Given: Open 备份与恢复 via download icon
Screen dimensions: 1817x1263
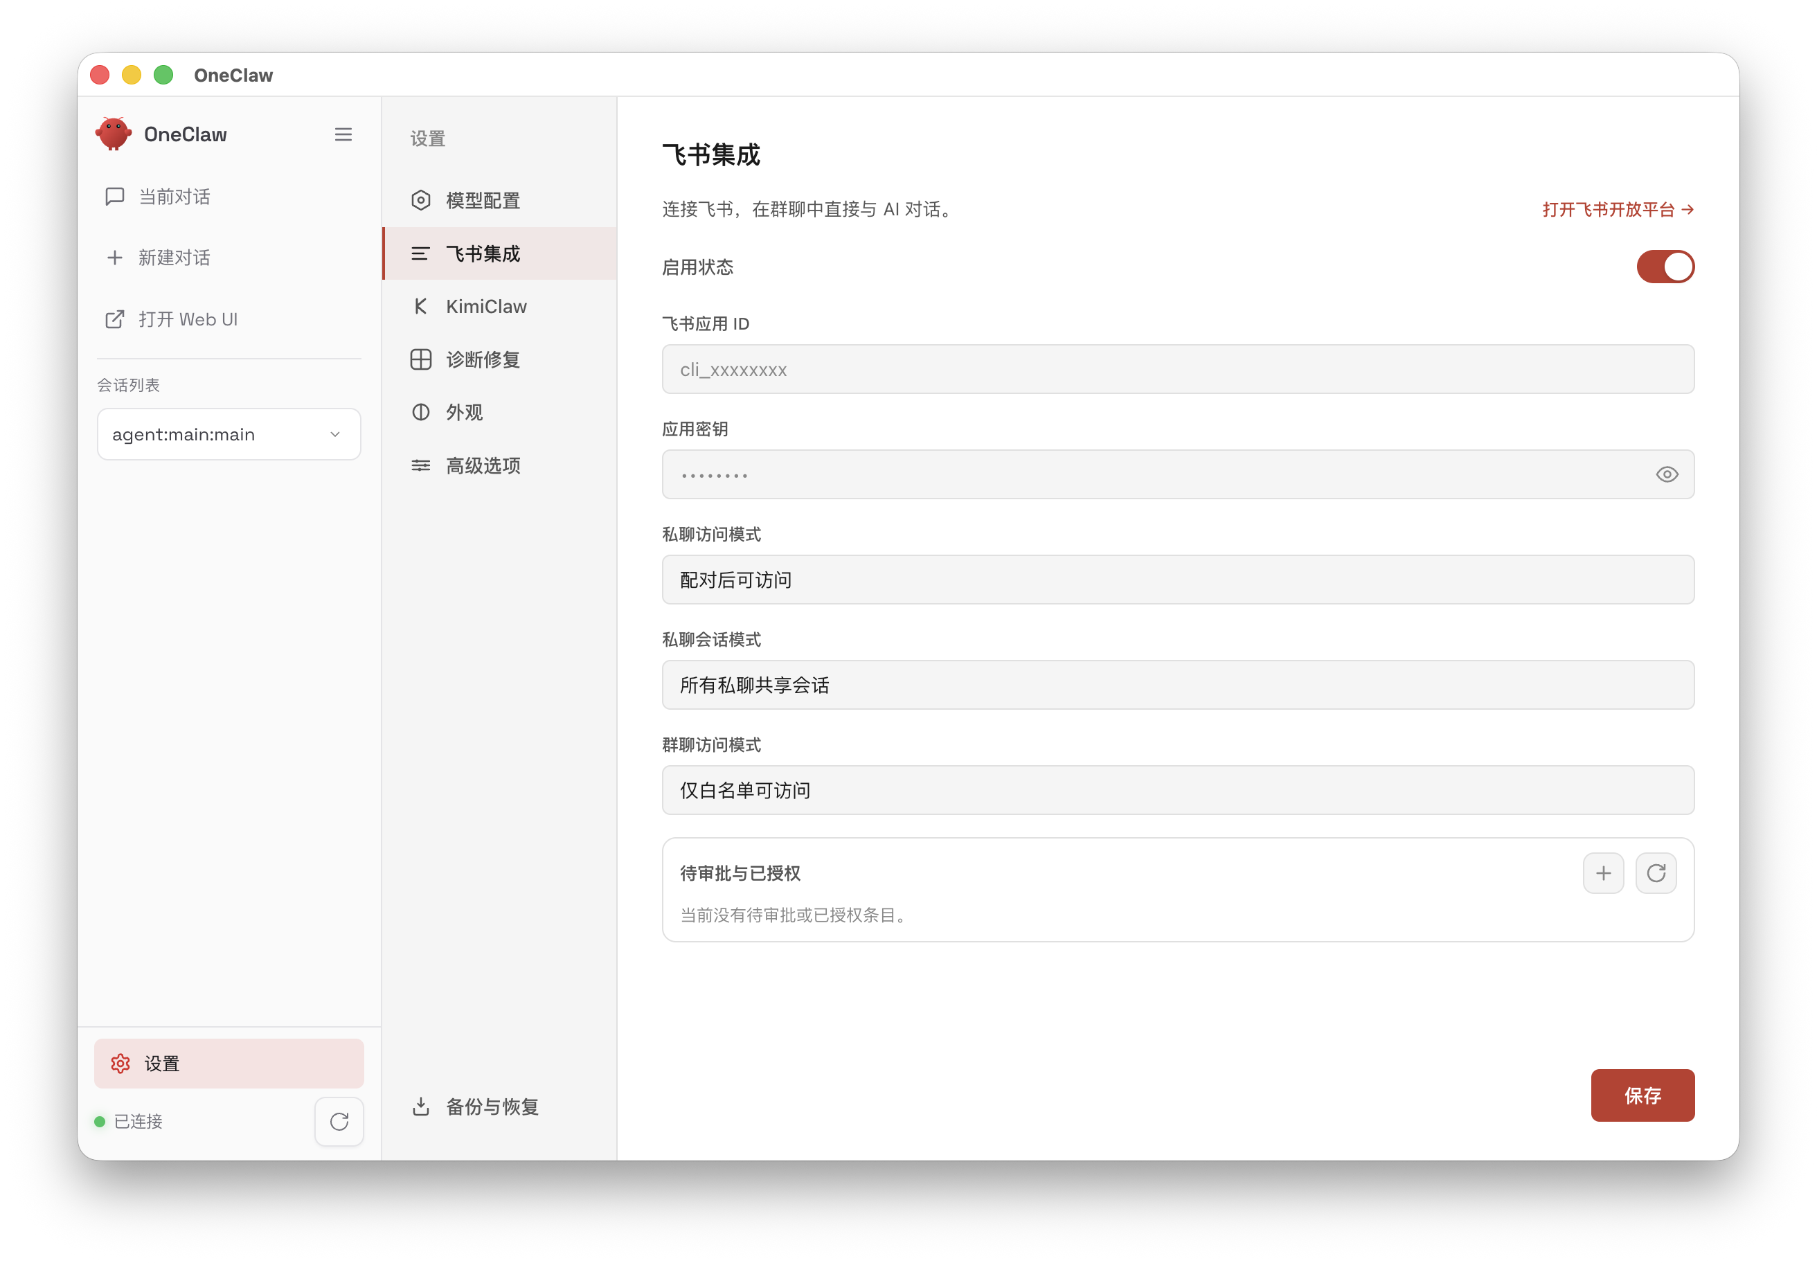Looking at the screenshot, I should click(421, 1107).
